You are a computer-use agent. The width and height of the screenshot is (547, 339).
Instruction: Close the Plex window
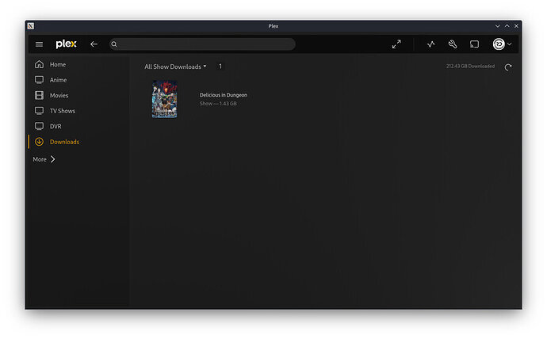pos(516,26)
